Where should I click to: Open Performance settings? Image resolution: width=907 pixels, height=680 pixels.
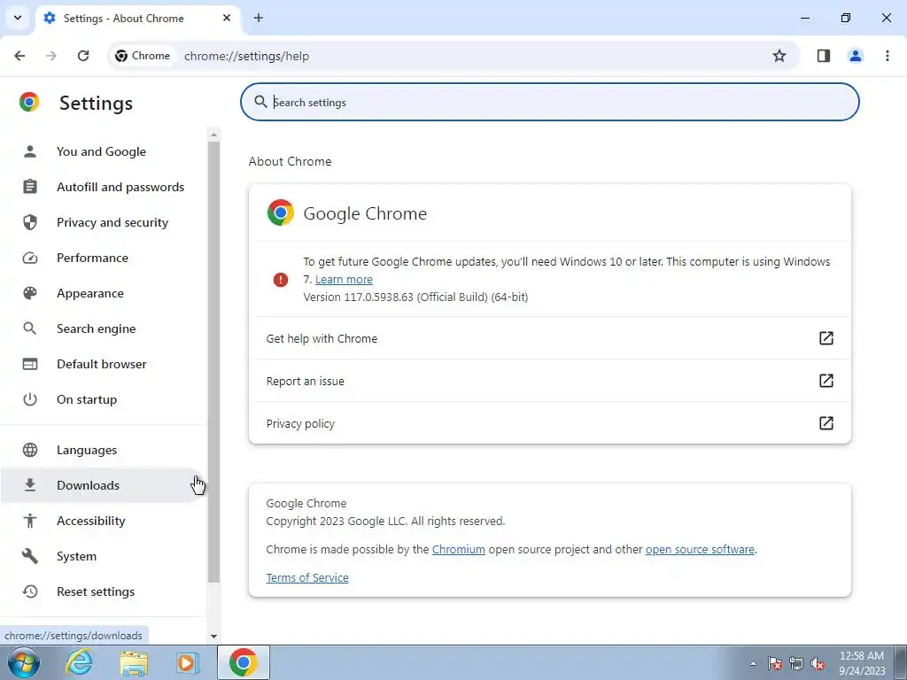pos(103,258)
